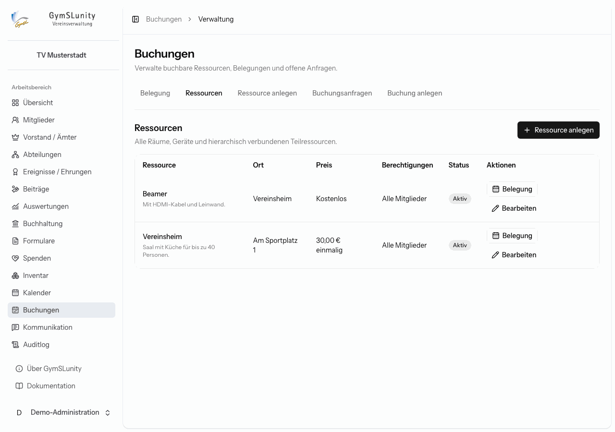Edit the Vereinsheim resource via Bearbeiten

click(x=514, y=255)
